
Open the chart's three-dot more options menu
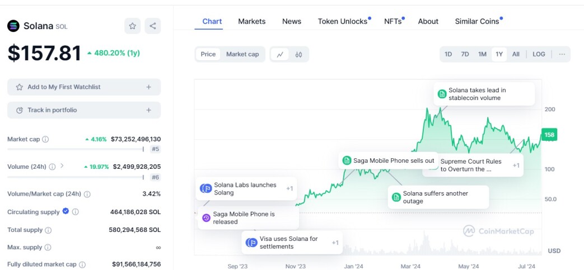(562, 54)
